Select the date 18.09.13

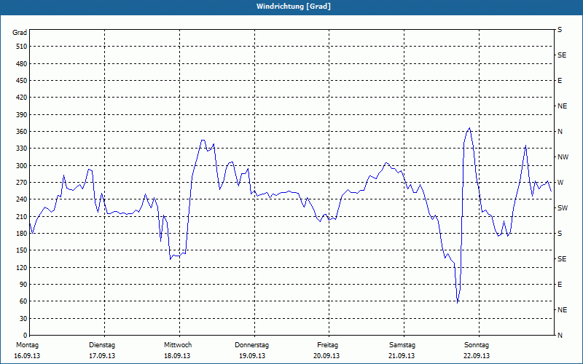pyautogui.click(x=177, y=356)
